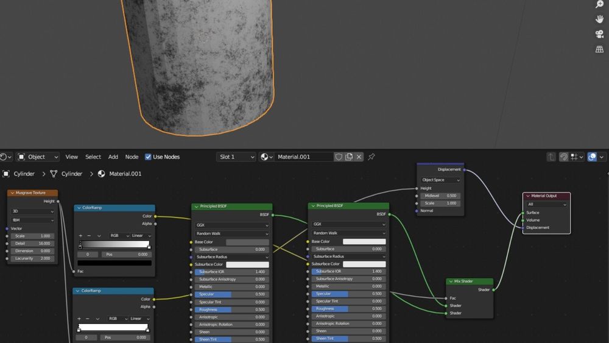Open Material Output All target dropdown

[x=546, y=204]
